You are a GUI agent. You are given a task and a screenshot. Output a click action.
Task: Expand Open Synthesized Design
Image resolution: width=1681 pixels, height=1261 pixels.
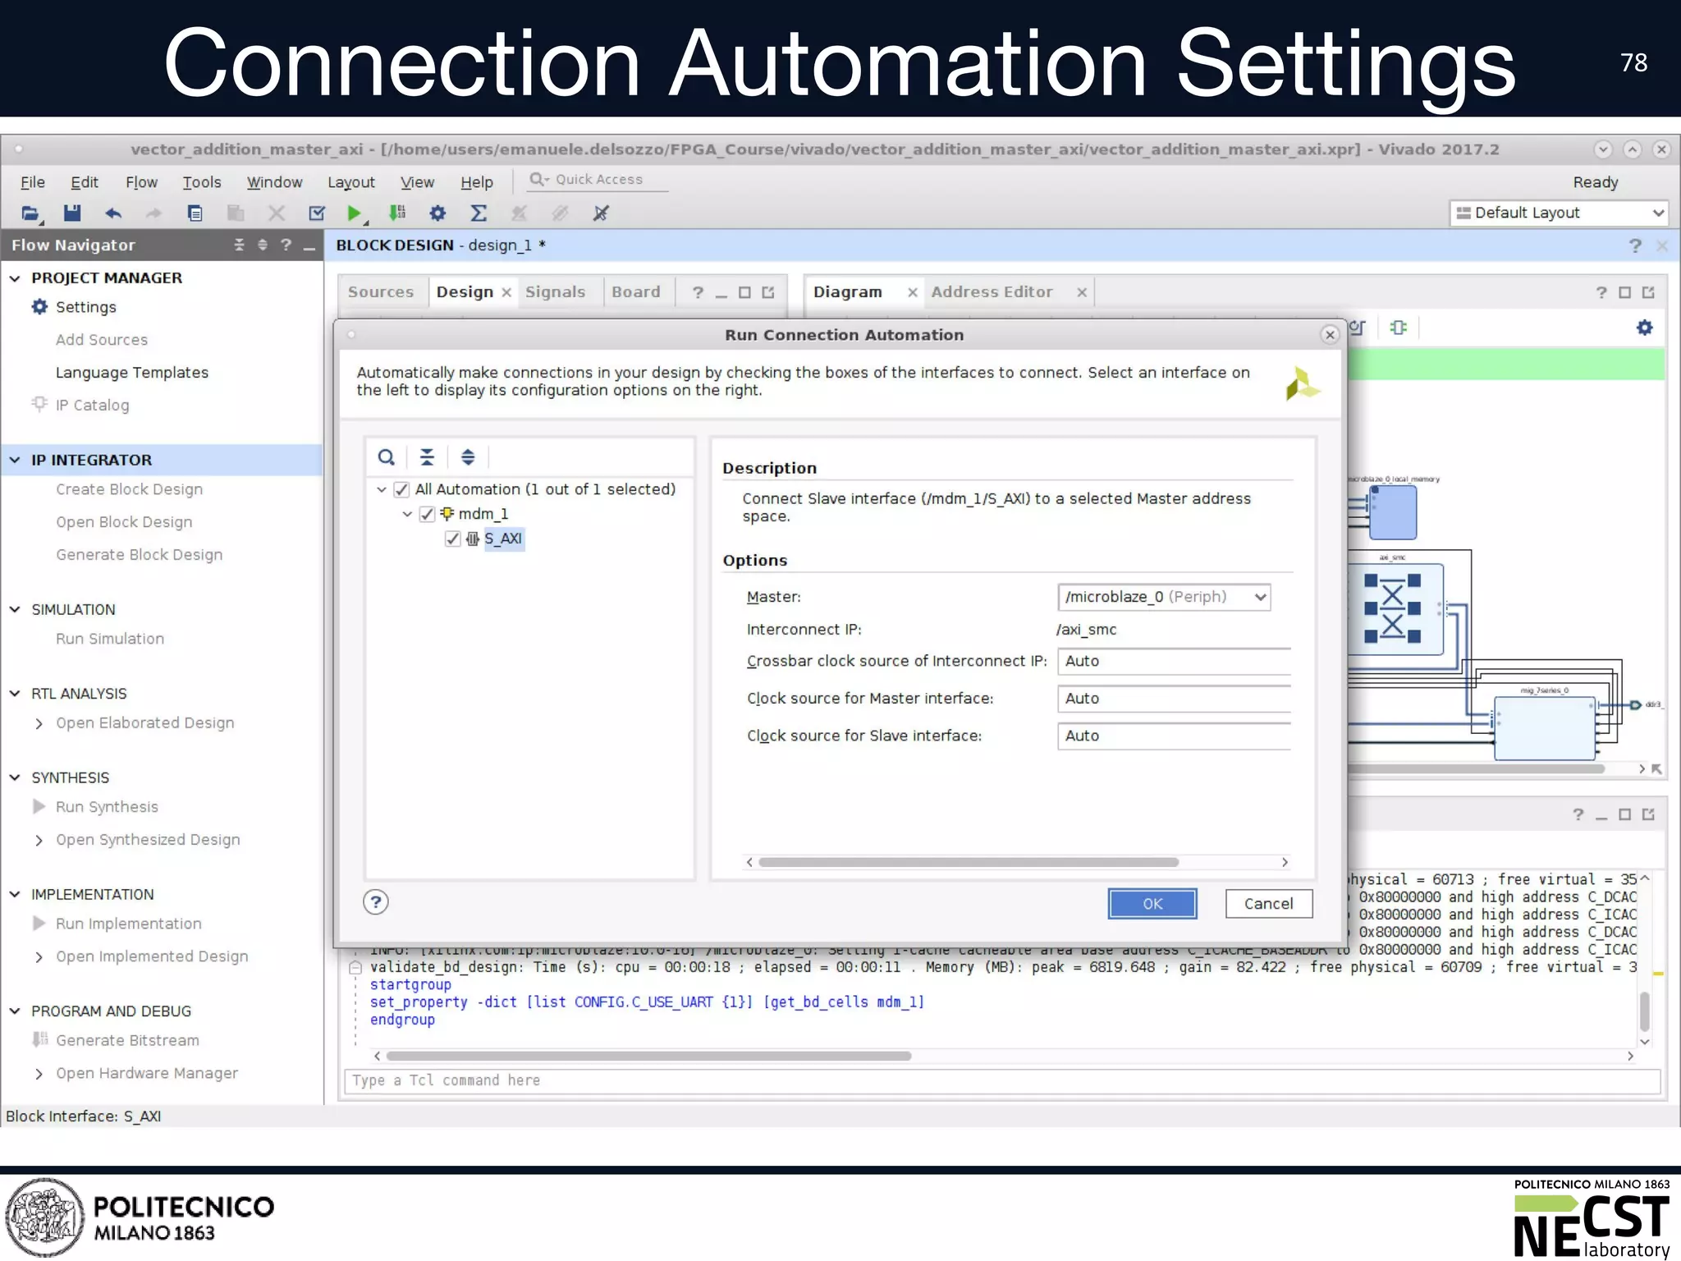39,840
